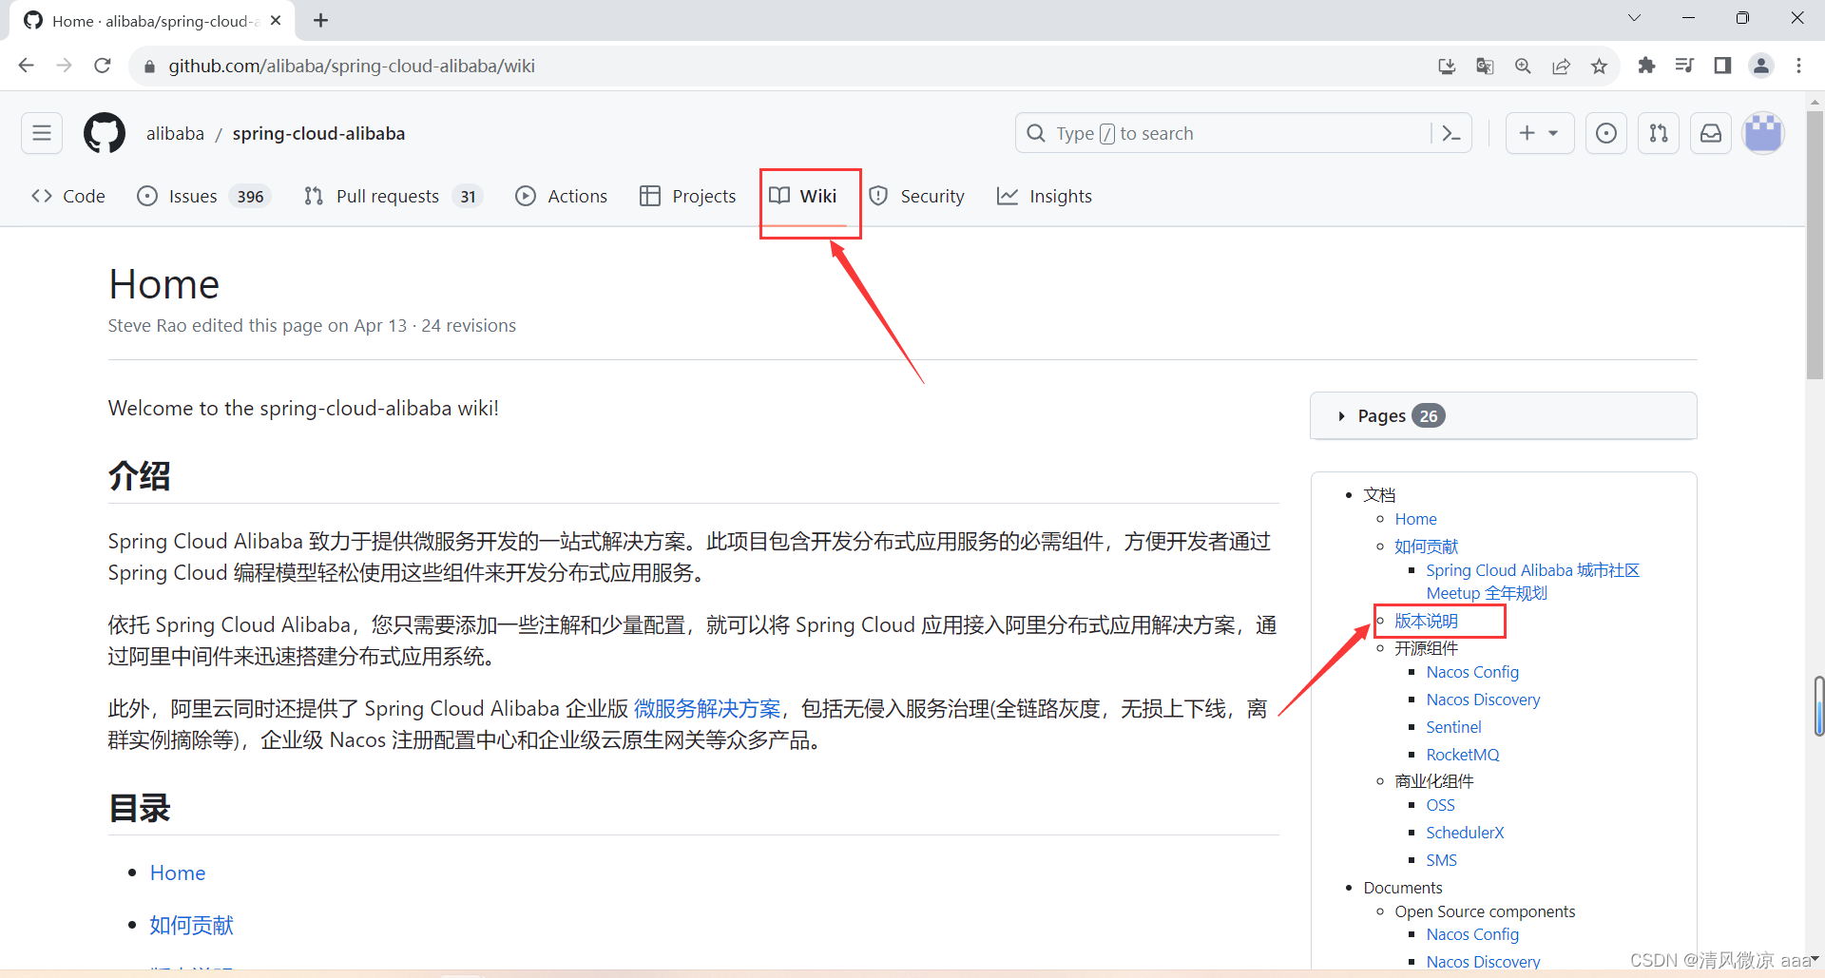Open the Chrome three-dot menu
This screenshot has height=978, width=1825.
point(1798,66)
